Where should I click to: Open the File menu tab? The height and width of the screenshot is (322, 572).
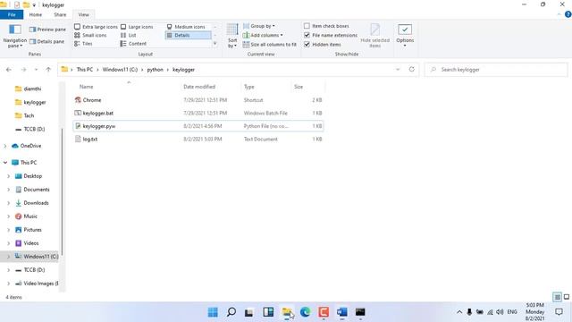tap(12, 14)
